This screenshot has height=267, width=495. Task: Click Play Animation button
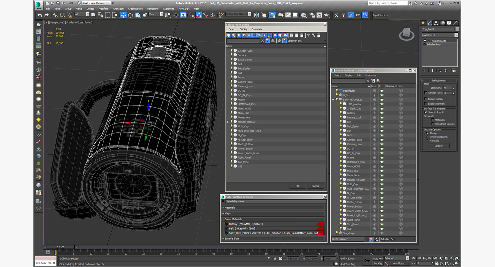424,258
